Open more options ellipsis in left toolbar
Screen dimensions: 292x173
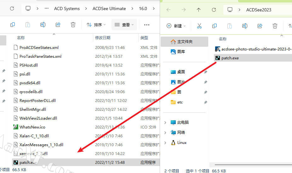[x=147, y=25]
